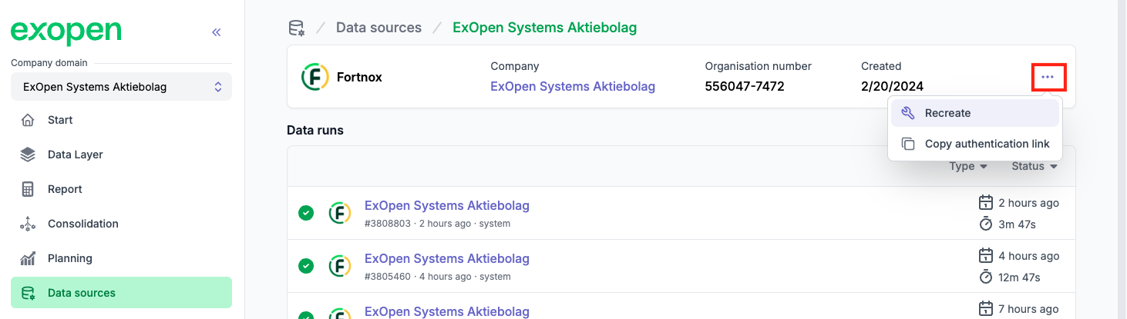Viewport: 1127px width, 319px height.
Task: Click the calendar icon beside 2 hours ago
Action: pos(985,203)
